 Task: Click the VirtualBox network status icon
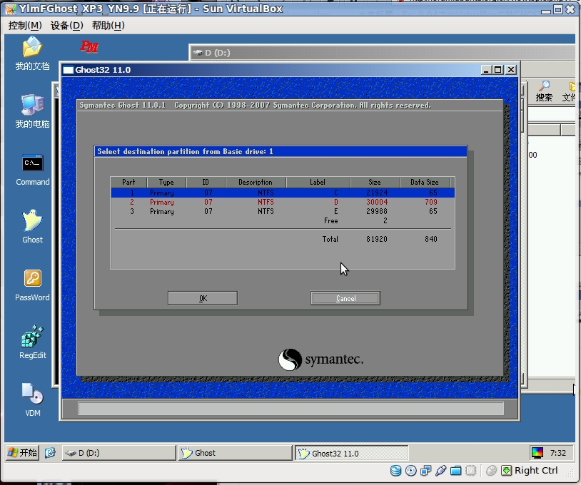[425, 471]
